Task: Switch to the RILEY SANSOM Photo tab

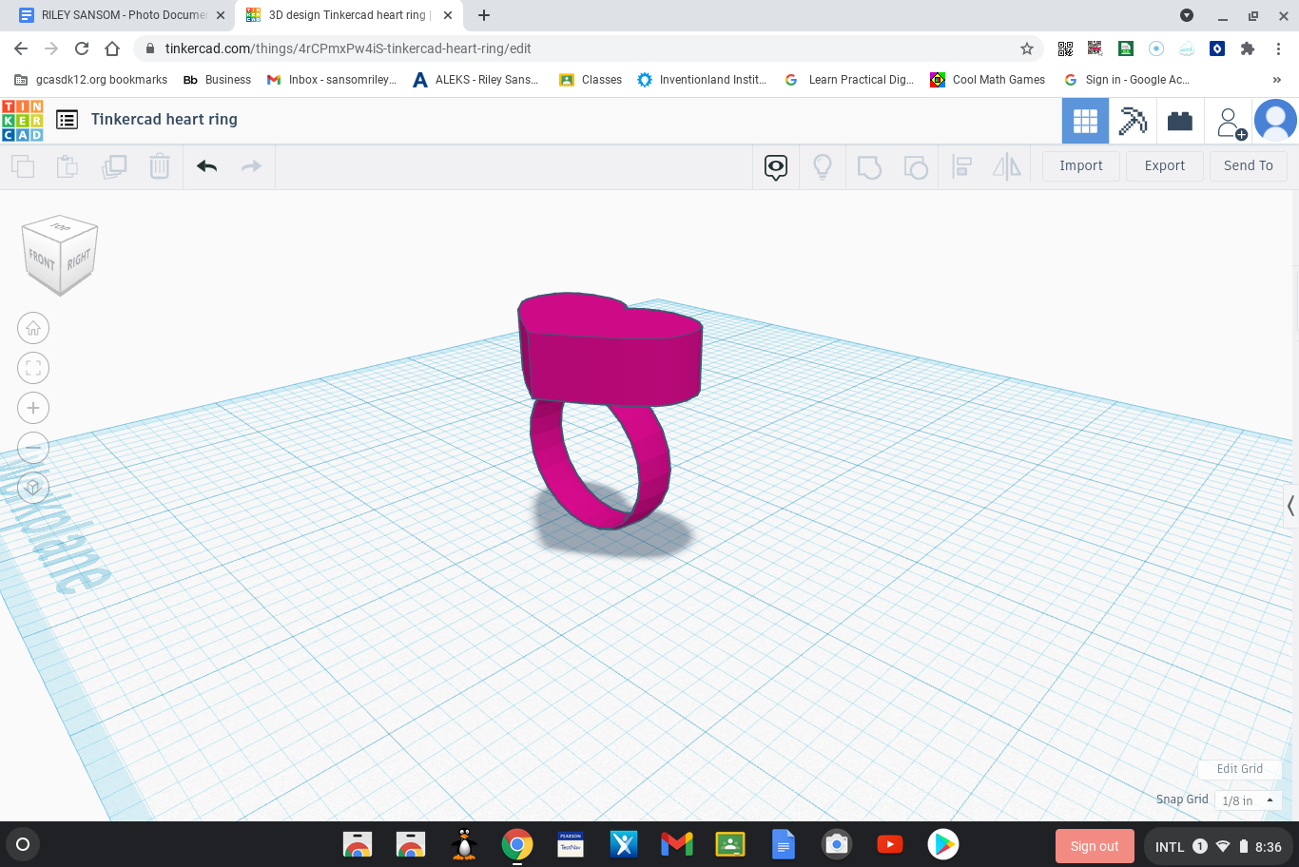Action: [x=114, y=14]
